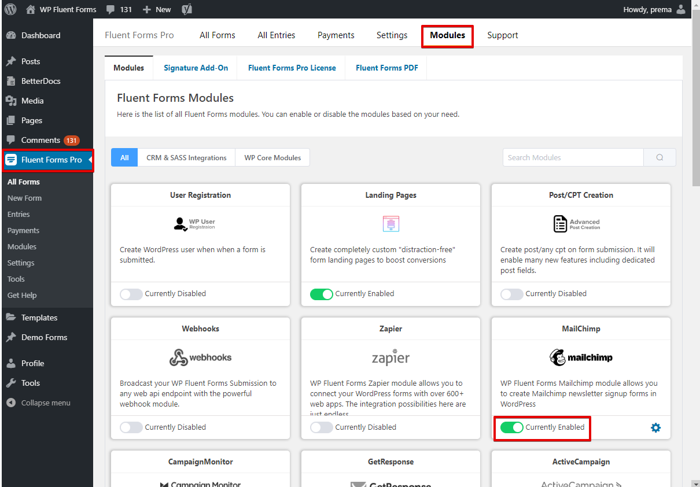The image size is (700, 487).
Task: Open Tools in Fluent Forms submenu
Action: coord(16,279)
